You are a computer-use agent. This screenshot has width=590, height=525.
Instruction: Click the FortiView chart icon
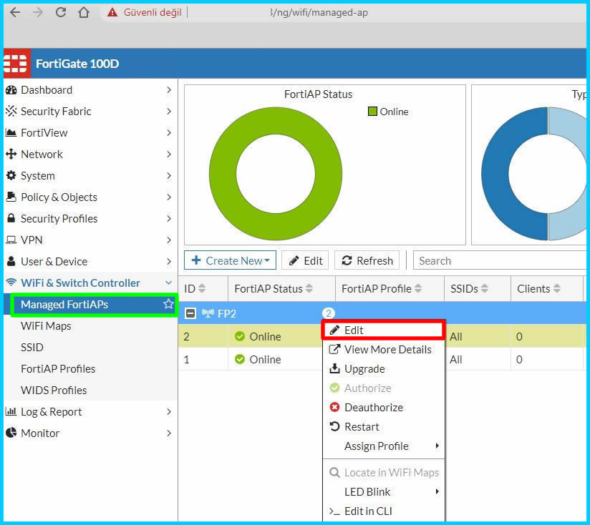pyautogui.click(x=11, y=132)
